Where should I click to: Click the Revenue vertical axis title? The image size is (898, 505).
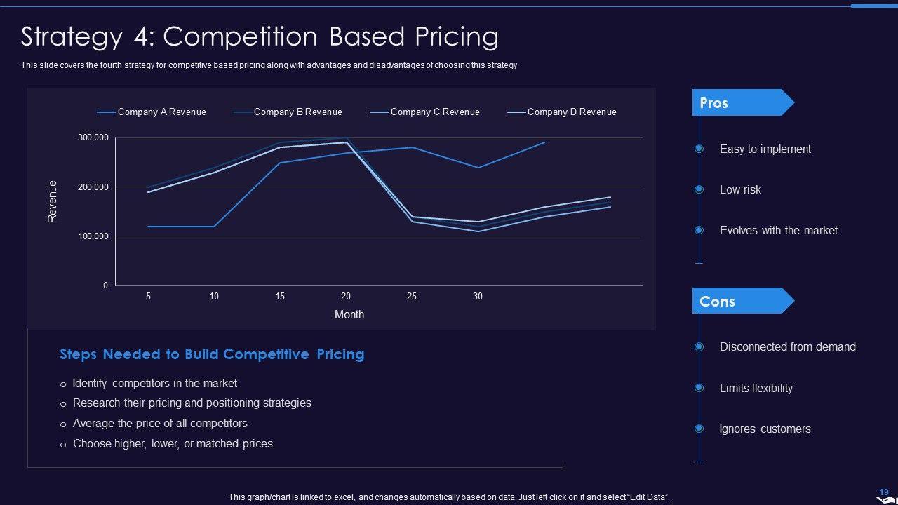(53, 202)
